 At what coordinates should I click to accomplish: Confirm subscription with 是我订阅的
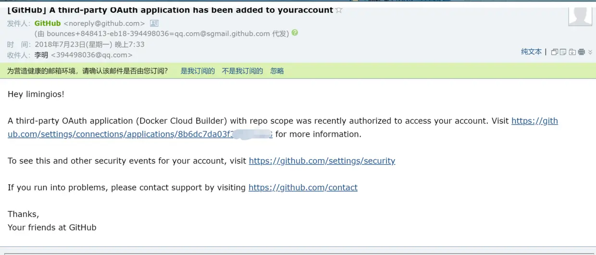[x=198, y=71]
